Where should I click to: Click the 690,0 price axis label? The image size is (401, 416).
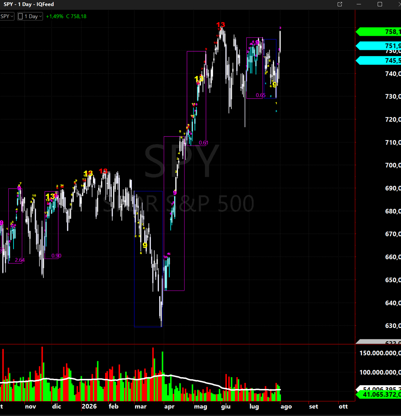click(393, 188)
